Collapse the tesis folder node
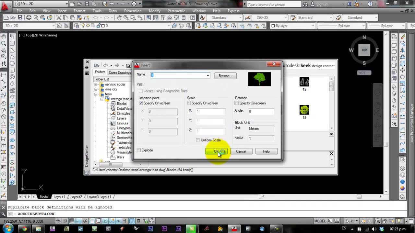The width and height of the screenshot is (415, 233). point(96,94)
